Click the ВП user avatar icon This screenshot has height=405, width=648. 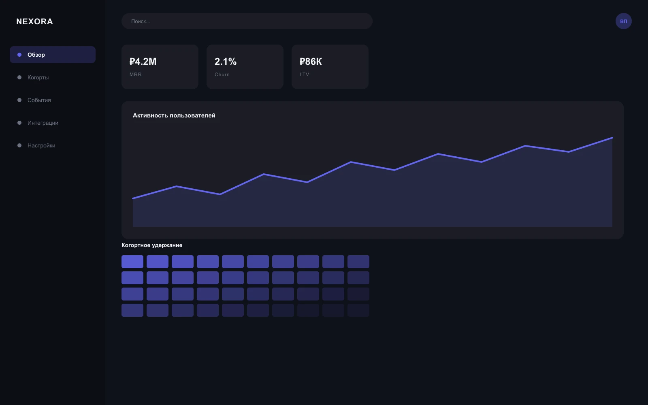click(623, 21)
